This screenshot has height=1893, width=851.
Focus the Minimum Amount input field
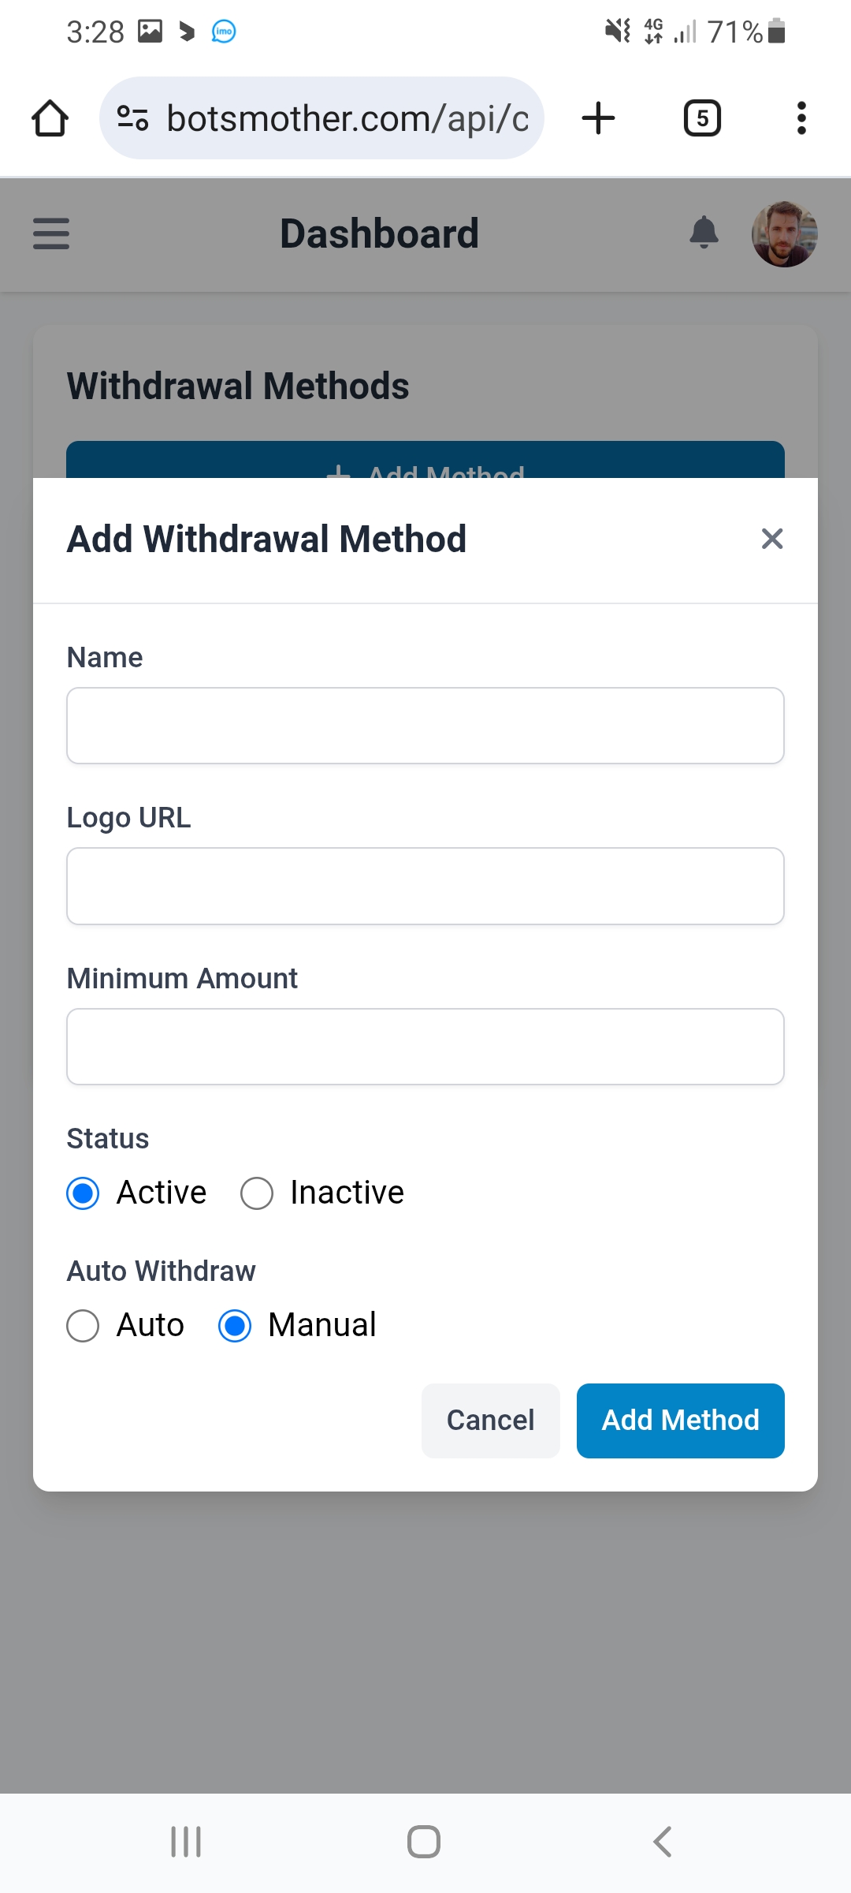click(425, 1047)
